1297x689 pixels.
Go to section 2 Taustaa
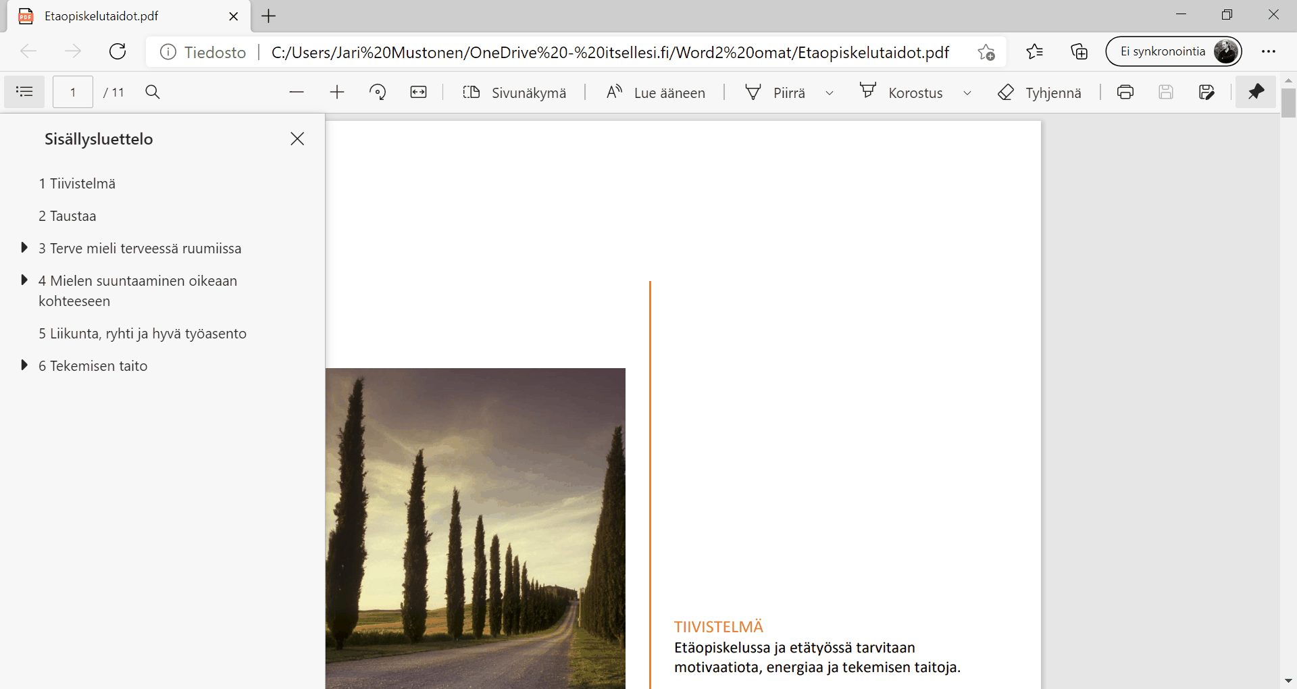click(68, 216)
